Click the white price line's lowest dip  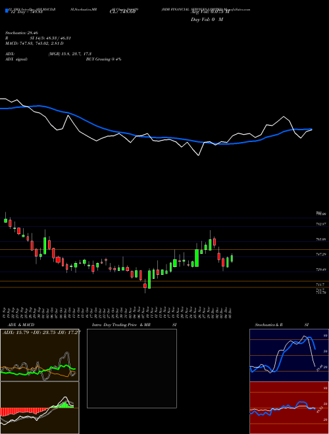coord(199,155)
